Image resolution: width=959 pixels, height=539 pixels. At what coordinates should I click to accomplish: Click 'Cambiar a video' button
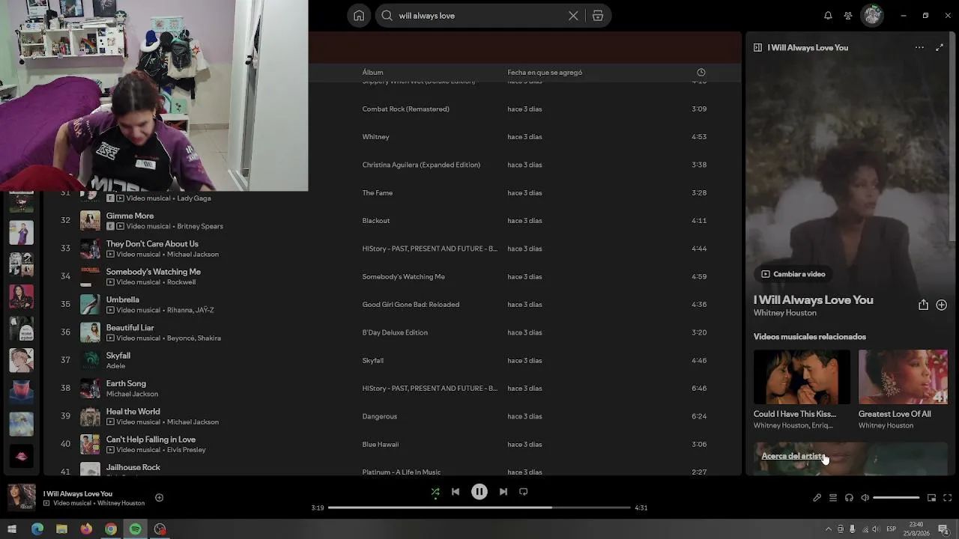pos(793,274)
